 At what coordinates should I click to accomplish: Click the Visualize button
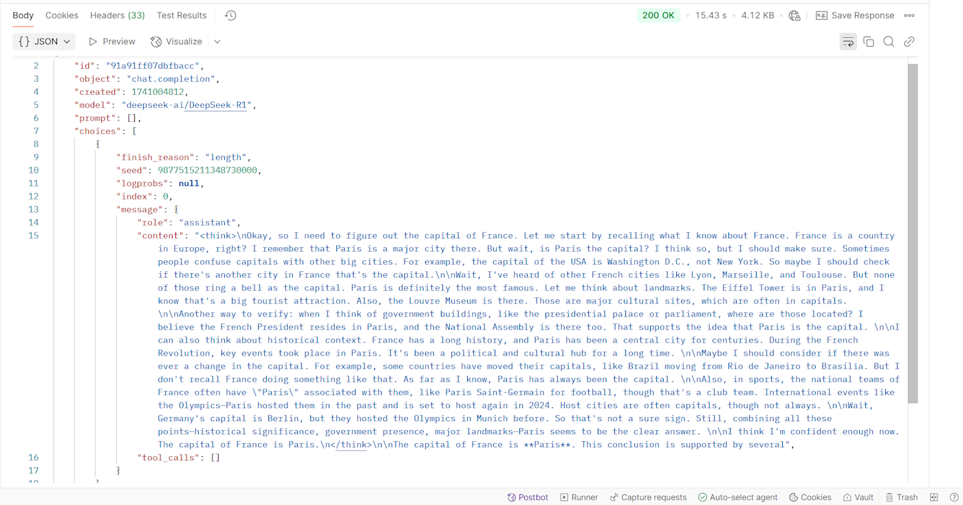[177, 41]
